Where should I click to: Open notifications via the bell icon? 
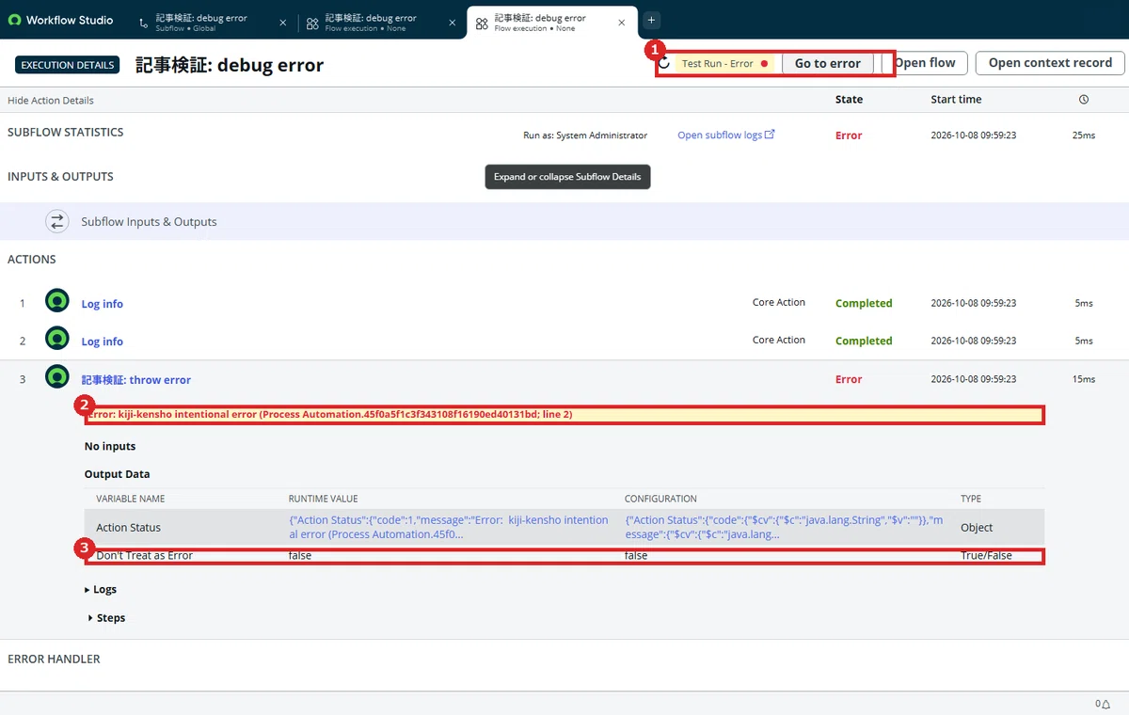(1106, 704)
